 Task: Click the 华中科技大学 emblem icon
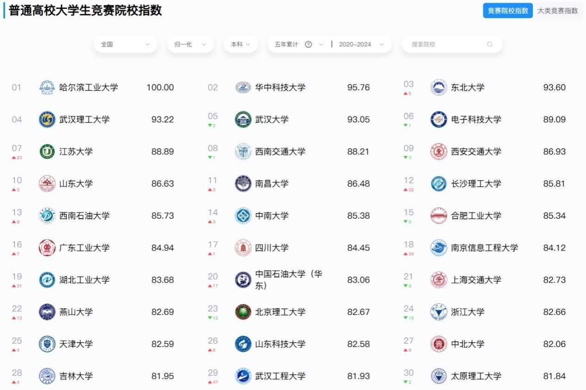tap(243, 88)
